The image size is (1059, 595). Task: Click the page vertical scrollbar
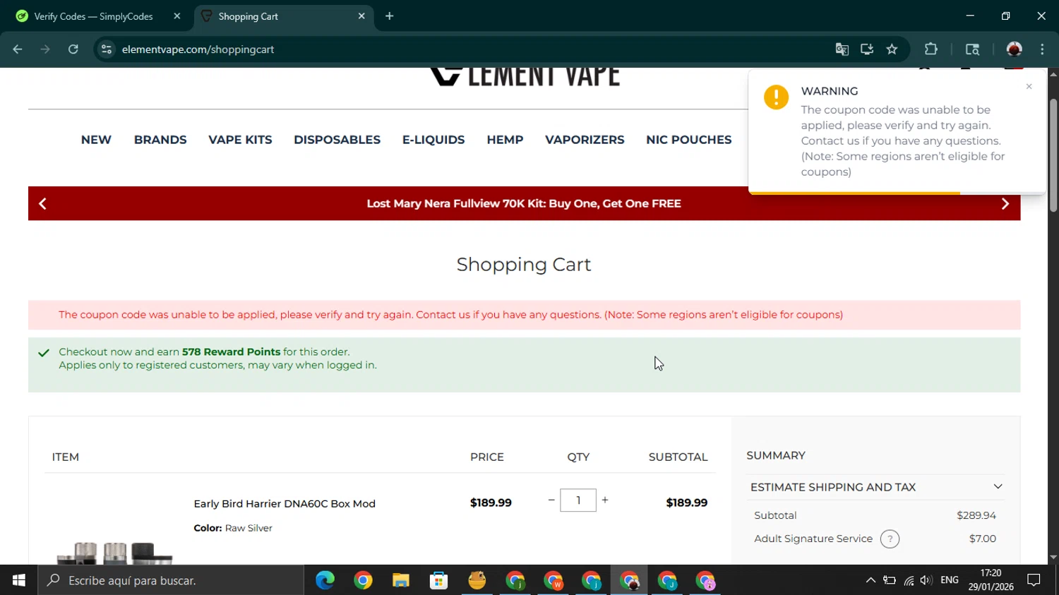[1053, 155]
